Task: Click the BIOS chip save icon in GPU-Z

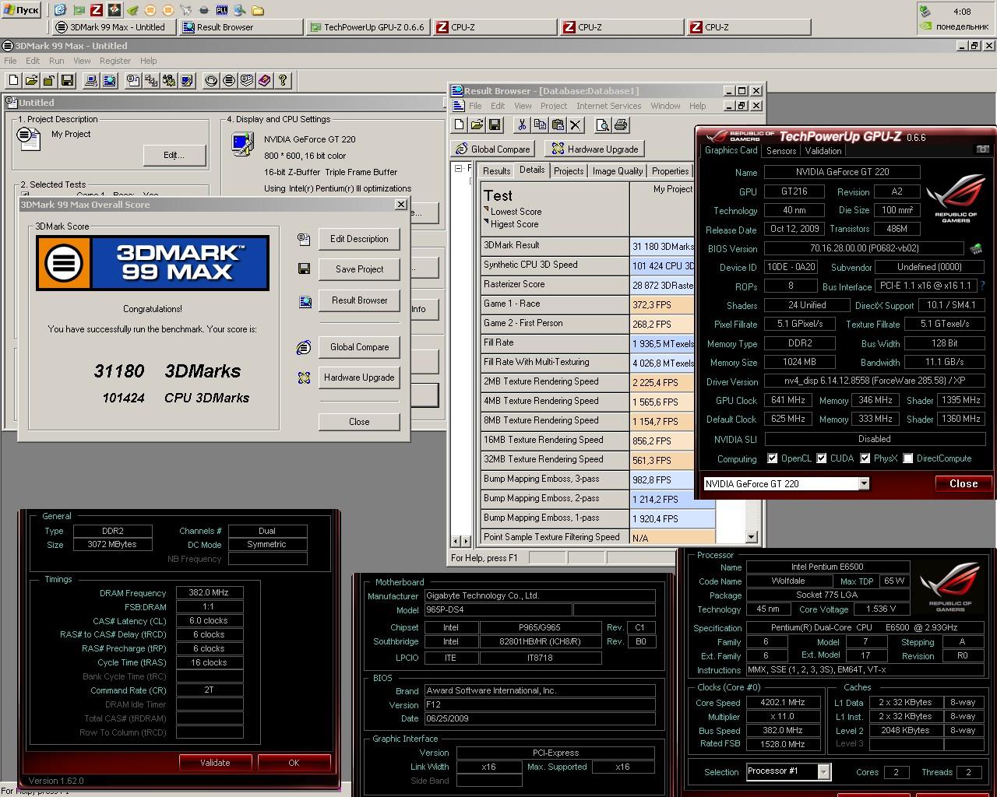Action: coord(975,249)
